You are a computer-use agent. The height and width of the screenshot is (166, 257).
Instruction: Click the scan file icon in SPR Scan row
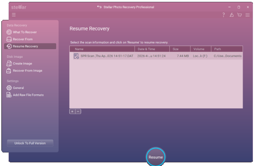[76, 56]
